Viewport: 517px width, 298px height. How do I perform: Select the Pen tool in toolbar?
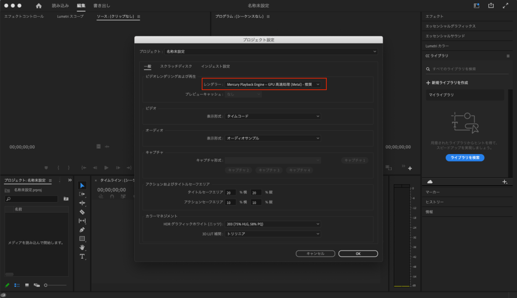[82, 230]
